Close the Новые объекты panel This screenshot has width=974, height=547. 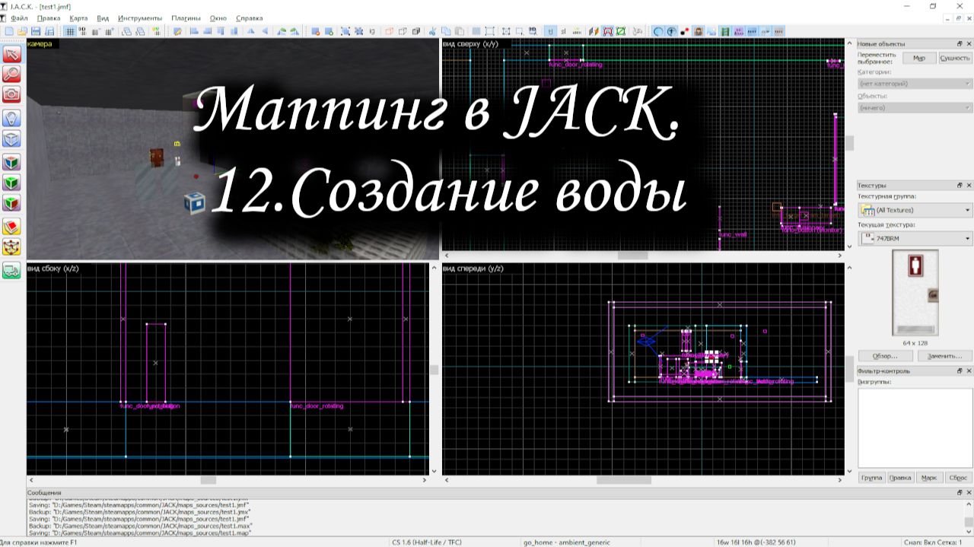(x=969, y=43)
